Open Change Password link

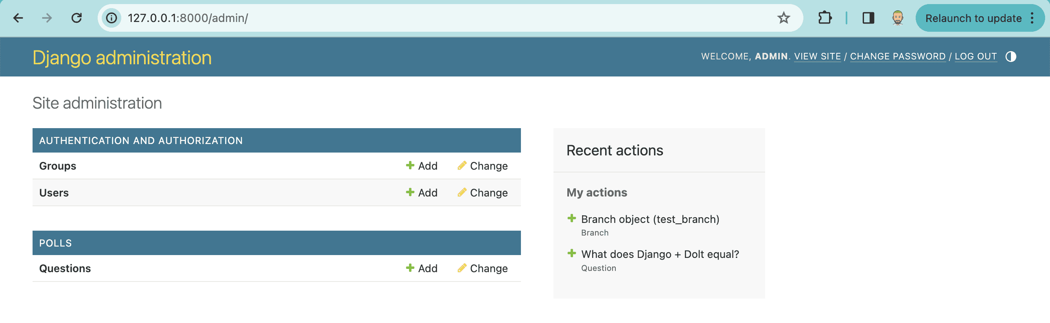click(x=897, y=57)
